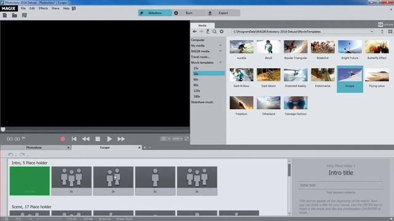Select the Escape slideshow tab
The height and width of the screenshot is (221, 394).
point(105,147)
